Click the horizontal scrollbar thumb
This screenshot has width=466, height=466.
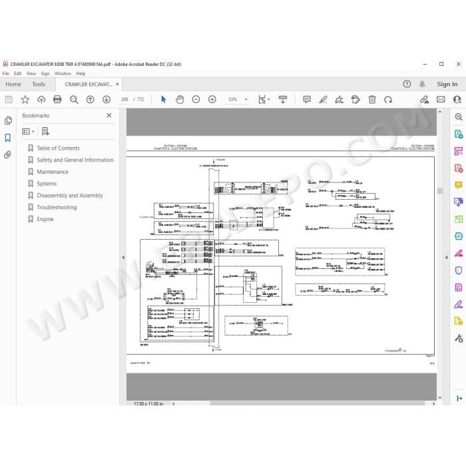pos(318,403)
